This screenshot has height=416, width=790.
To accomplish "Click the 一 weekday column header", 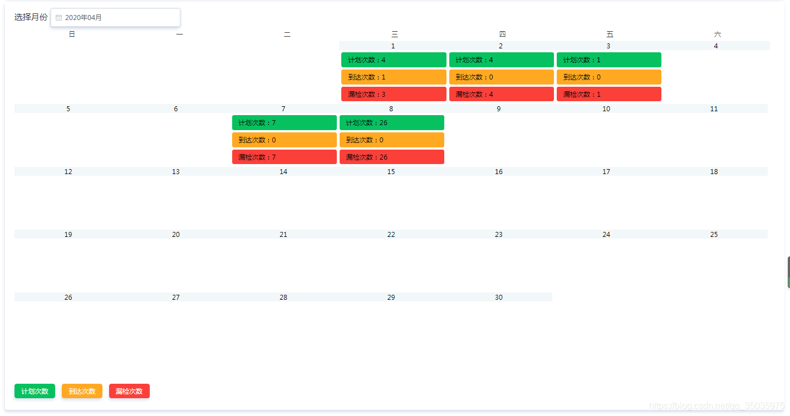I will (179, 34).
